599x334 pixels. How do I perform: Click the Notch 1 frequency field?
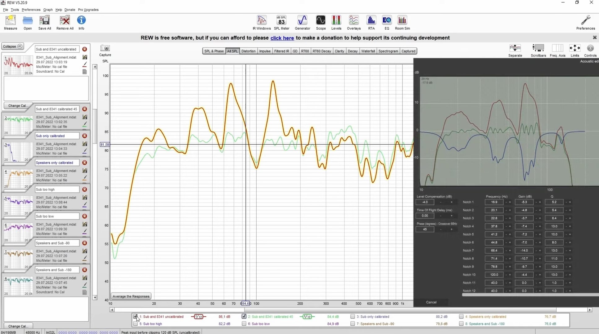point(494,202)
